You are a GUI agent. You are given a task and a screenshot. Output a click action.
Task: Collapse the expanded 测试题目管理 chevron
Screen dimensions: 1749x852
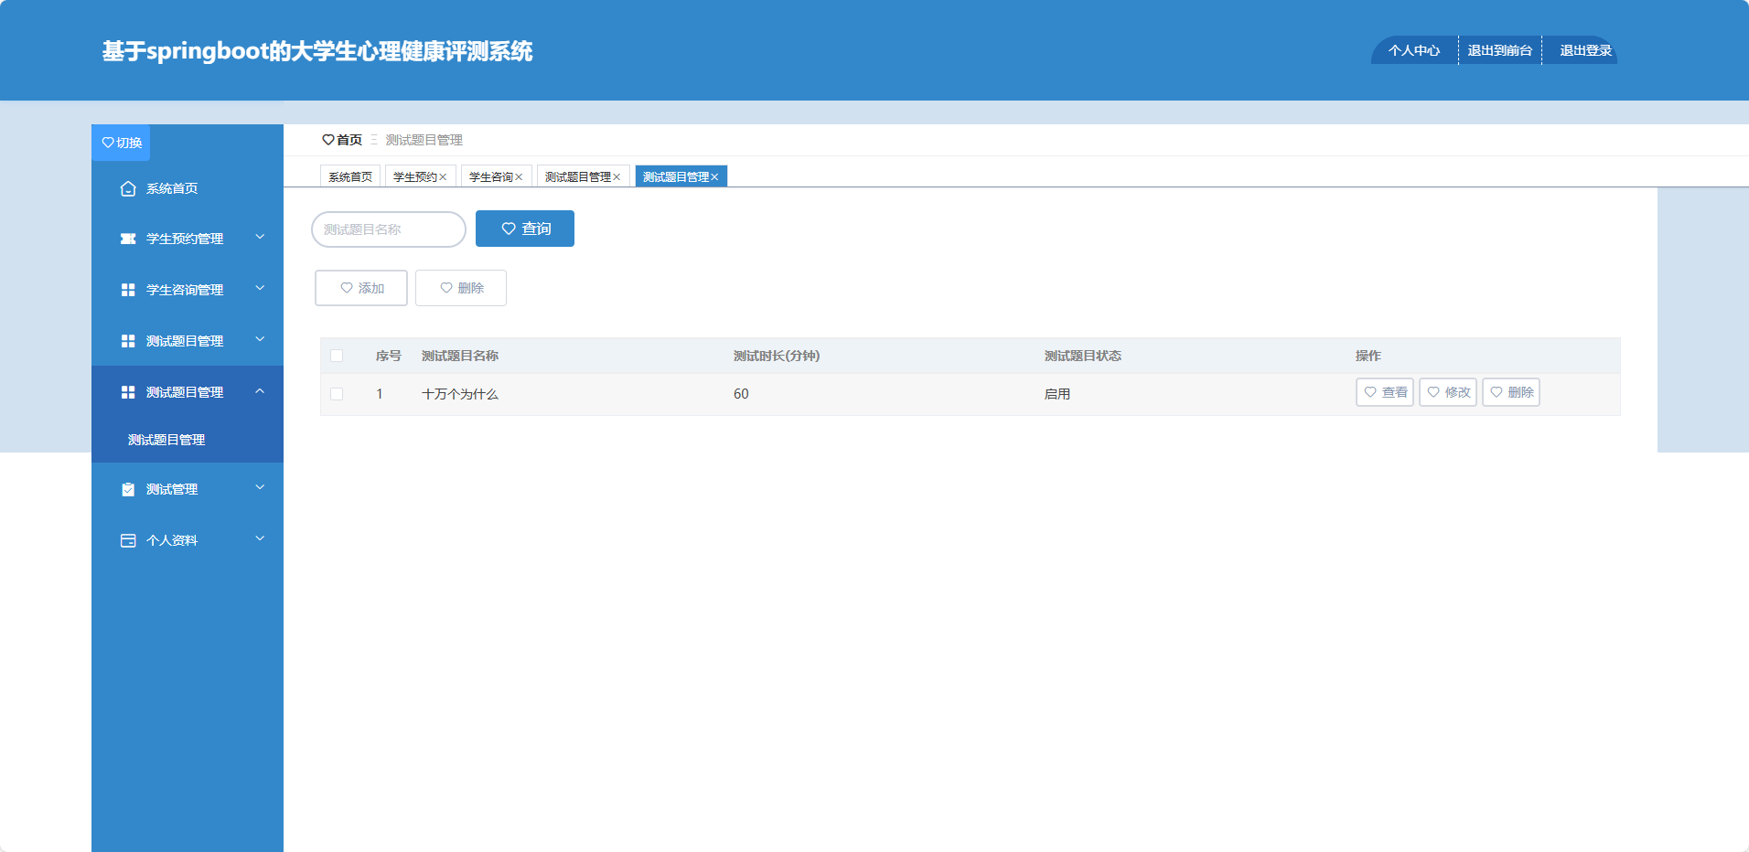[260, 391]
